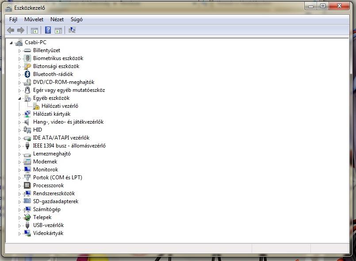Close the Eszközkezelő window
This screenshot has height=261, width=356.
[x=339, y=6]
